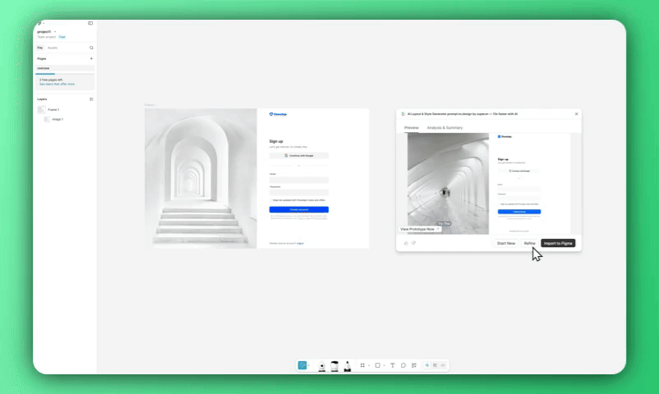Add a new page with plus icon
The height and width of the screenshot is (394, 659).
coord(91,59)
